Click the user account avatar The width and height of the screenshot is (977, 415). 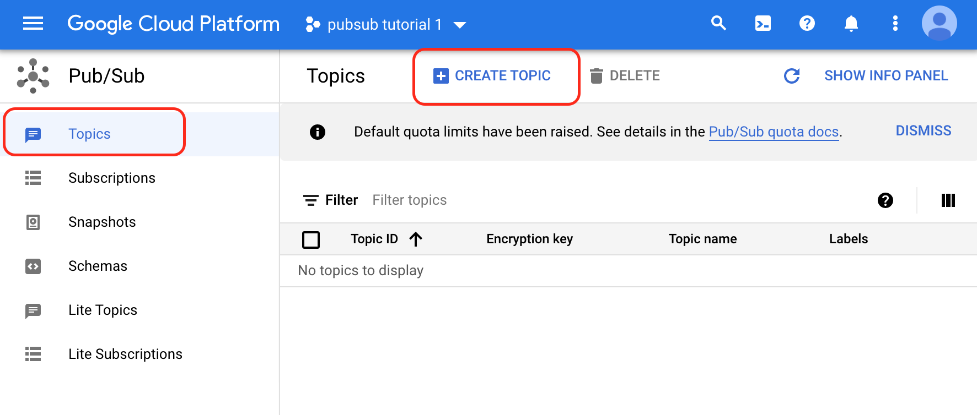[x=940, y=23]
